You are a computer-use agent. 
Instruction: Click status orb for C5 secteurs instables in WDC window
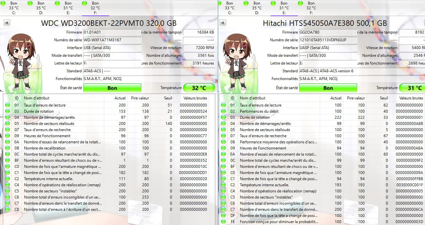coord(7,191)
